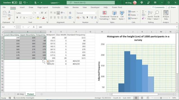This screenshot has width=179, height=100.
Task: Click Insert Function fx icon
Action: click(34, 27)
